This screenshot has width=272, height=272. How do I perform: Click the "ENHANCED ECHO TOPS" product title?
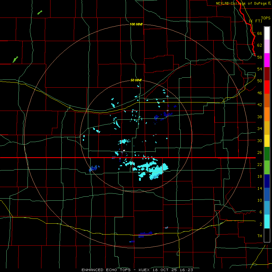106,270
